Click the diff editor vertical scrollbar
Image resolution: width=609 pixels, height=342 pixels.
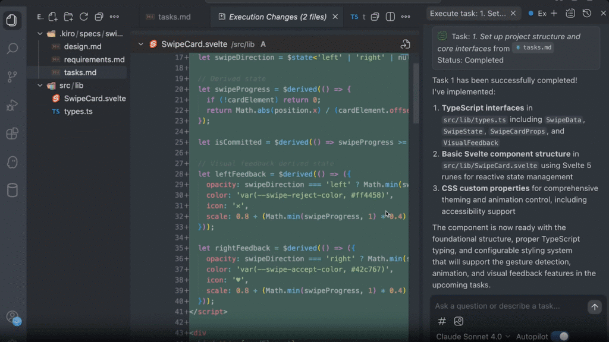point(416,93)
